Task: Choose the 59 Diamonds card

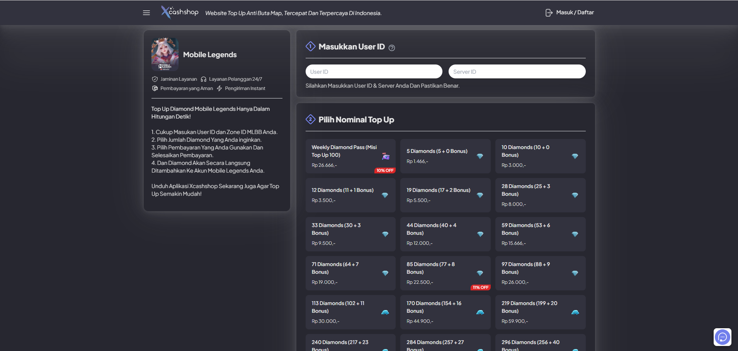Action: [x=540, y=234]
